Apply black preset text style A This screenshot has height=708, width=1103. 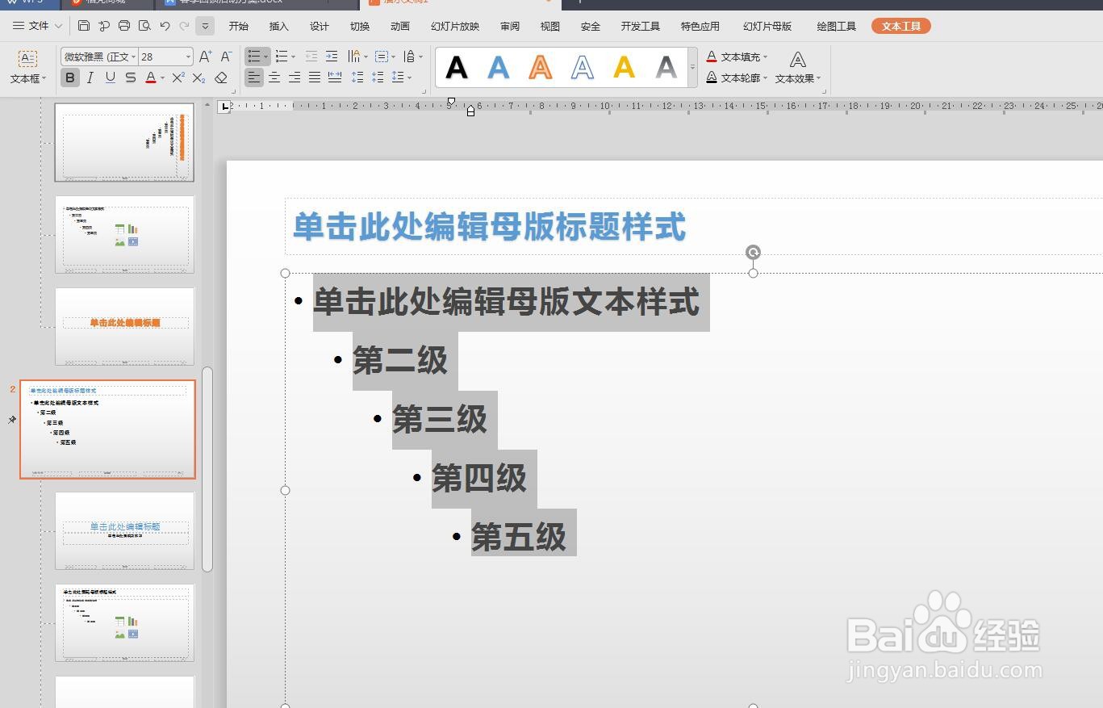(x=457, y=67)
